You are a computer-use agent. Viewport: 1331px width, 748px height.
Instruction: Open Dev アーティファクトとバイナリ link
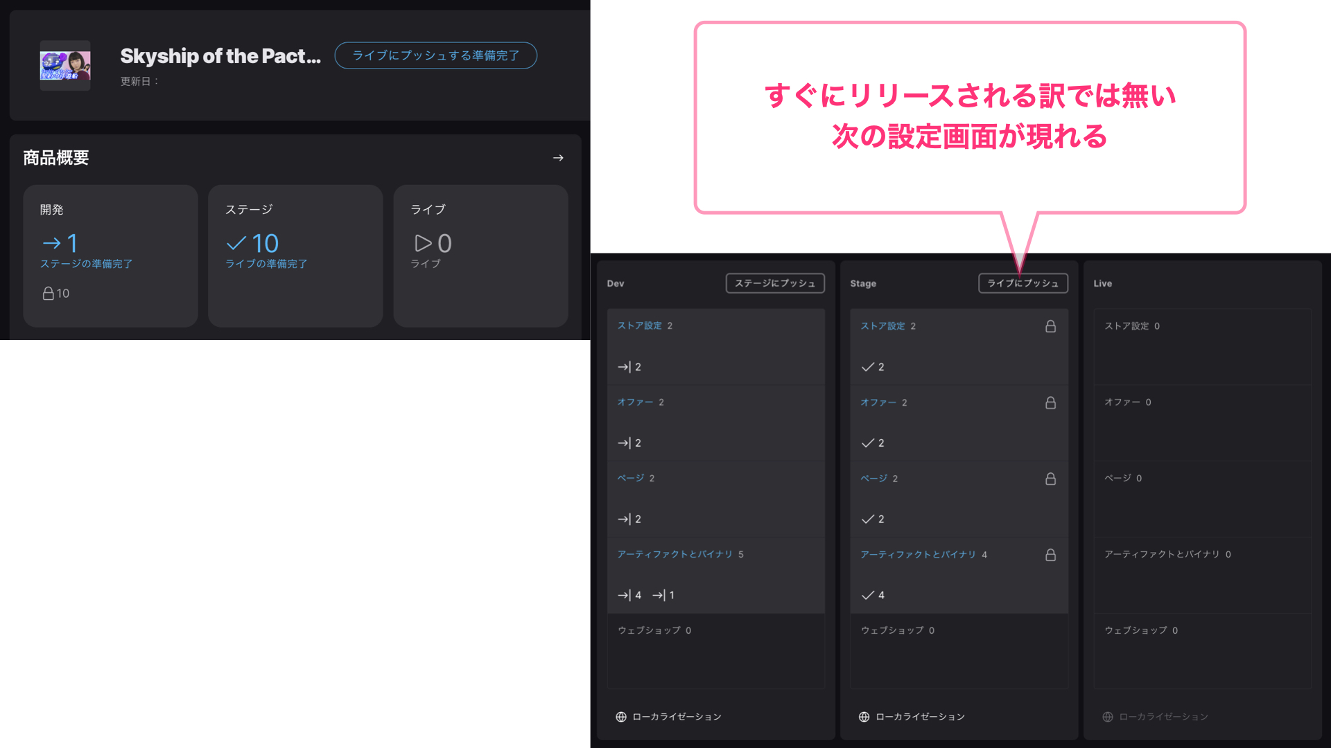pos(675,554)
